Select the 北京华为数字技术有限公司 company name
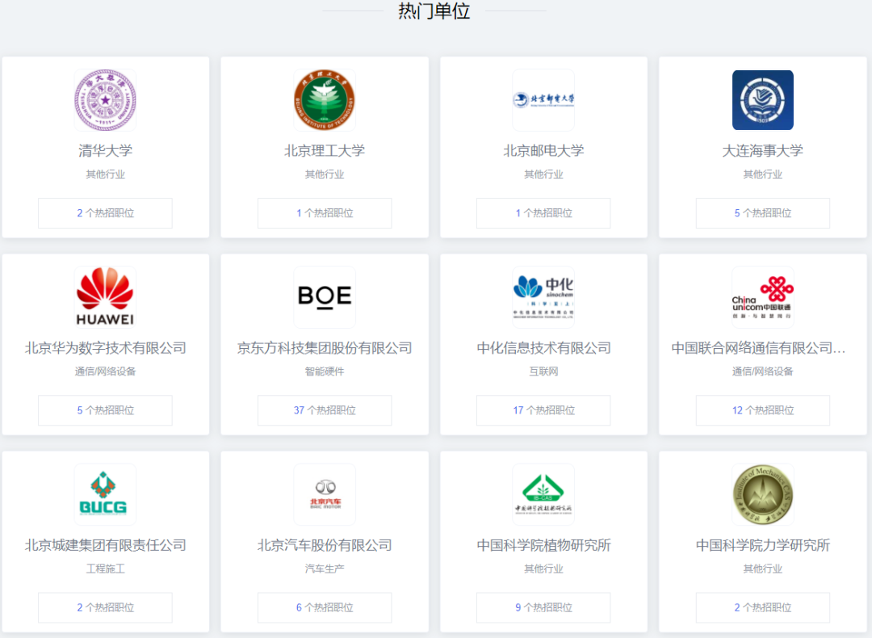 (x=105, y=347)
